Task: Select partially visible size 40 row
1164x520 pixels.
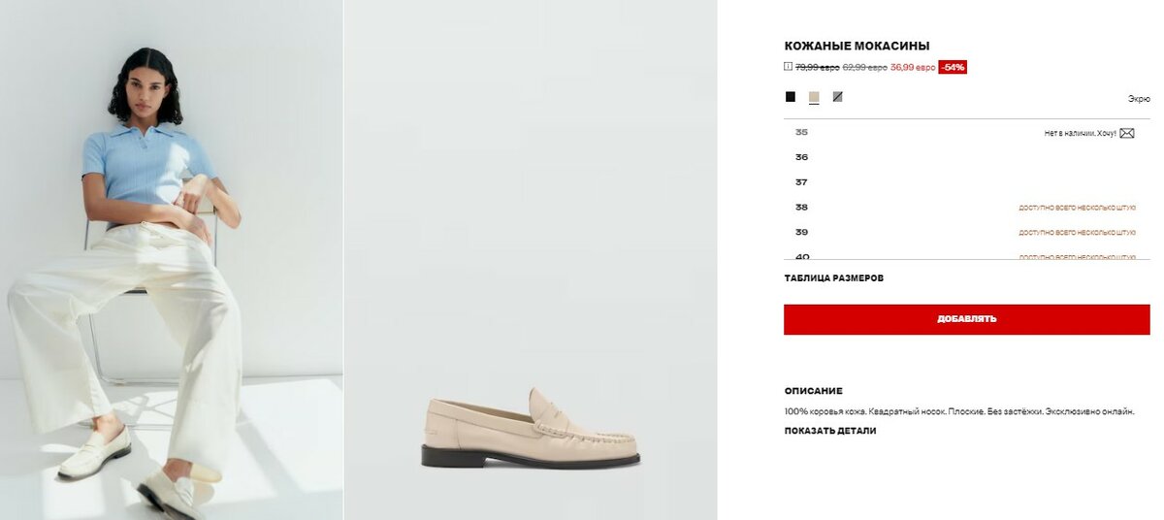Action: (967, 254)
